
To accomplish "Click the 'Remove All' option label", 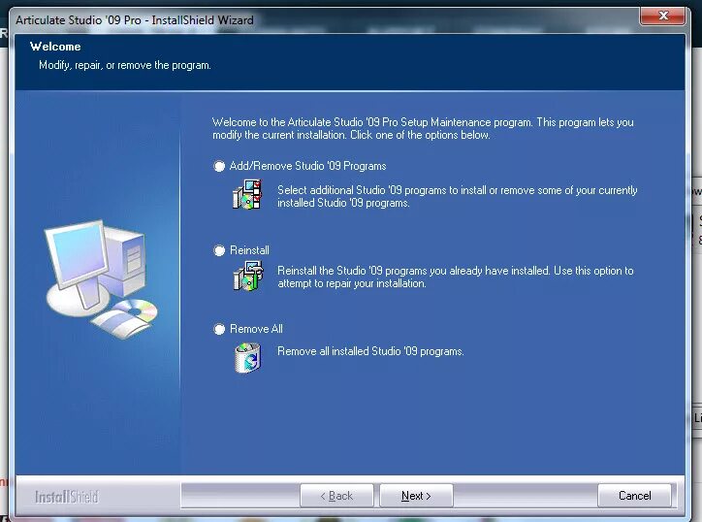I will (256, 329).
